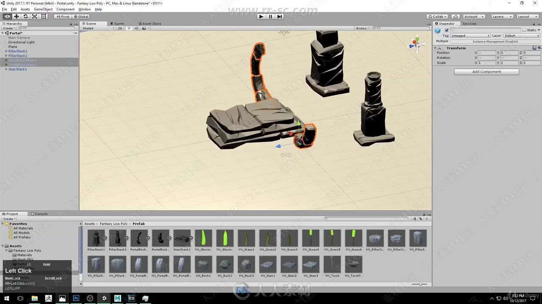542x304 pixels.
Task: Click the scene orientation gizmo
Action: coord(417,44)
